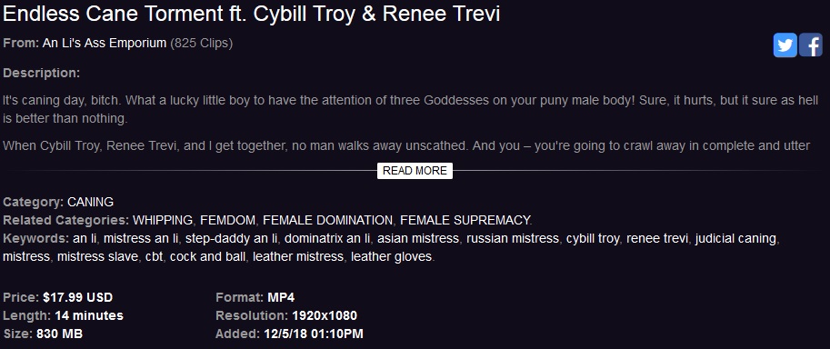Share this clip on Facebook
Image resolution: width=830 pixels, height=349 pixels.
(810, 45)
